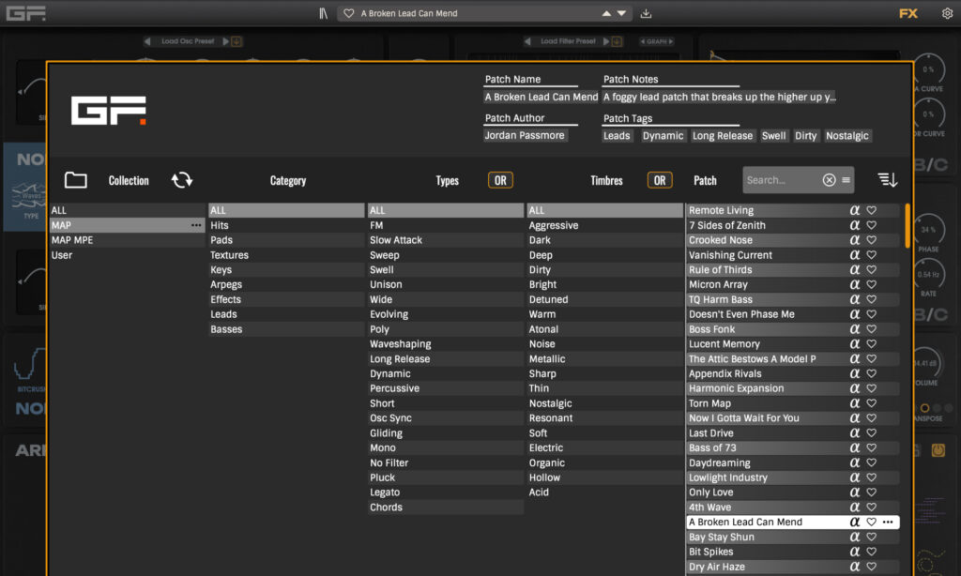Screen dimensions: 961x576
Task: Favorite the current patch in top bar
Action: [x=349, y=13]
